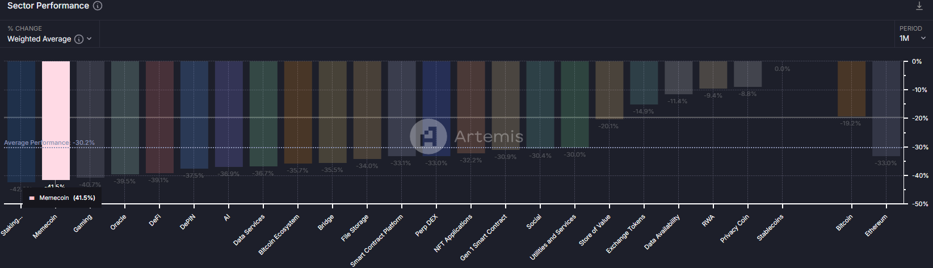Click the Memecoin tooltip color swatch
933x268 pixels.
pyautogui.click(x=32, y=198)
